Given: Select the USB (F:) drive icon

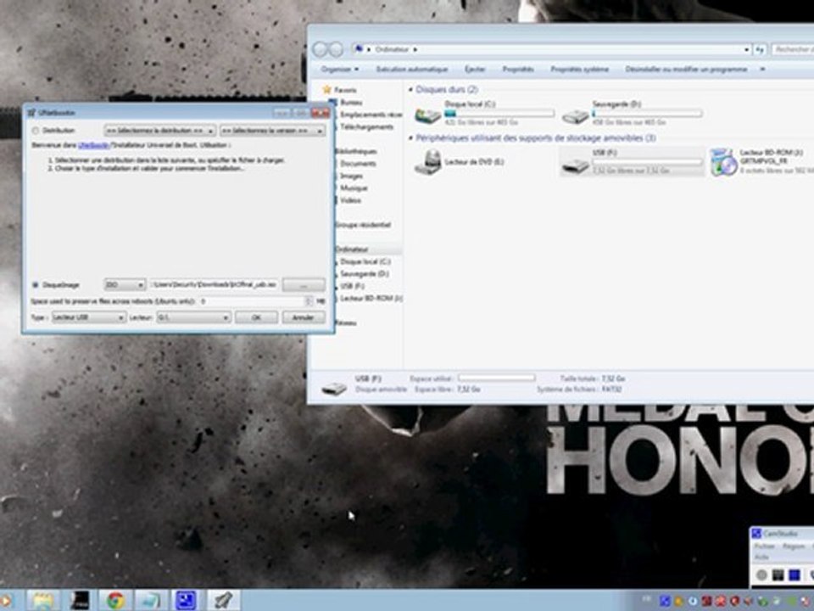Looking at the screenshot, I should tap(576, 165).
